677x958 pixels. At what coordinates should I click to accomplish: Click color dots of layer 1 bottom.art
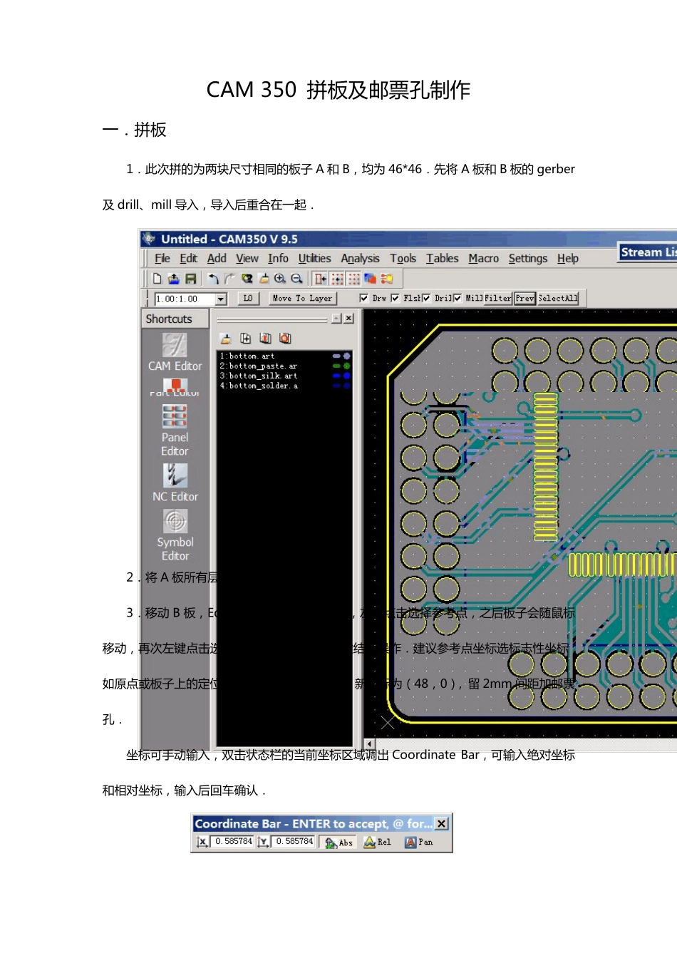tap(341, 356)
